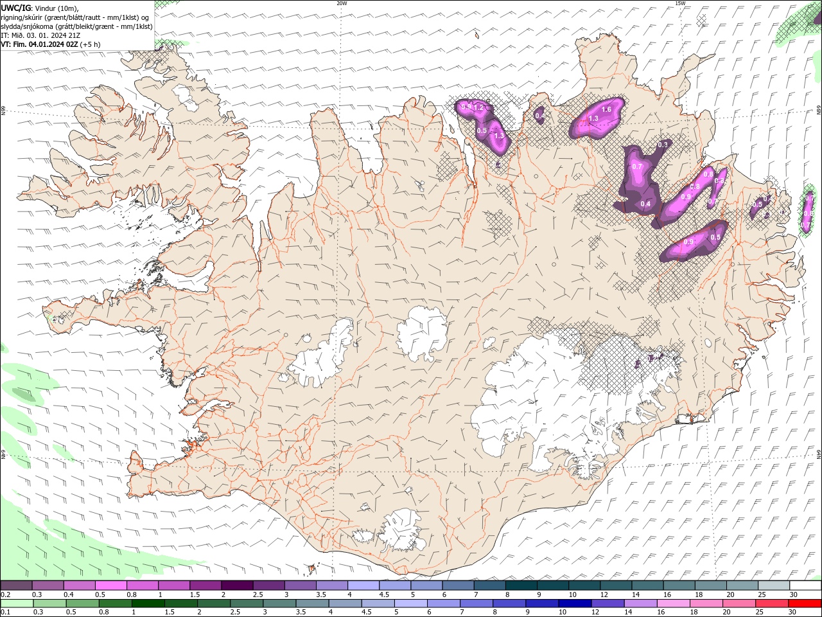Select the darkest green swatch labeled 1, lower legend
822x617 pixels.
(148, 604)
